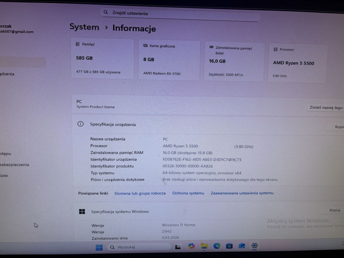Open the Ochrona systemu link

tap(188, 193)
